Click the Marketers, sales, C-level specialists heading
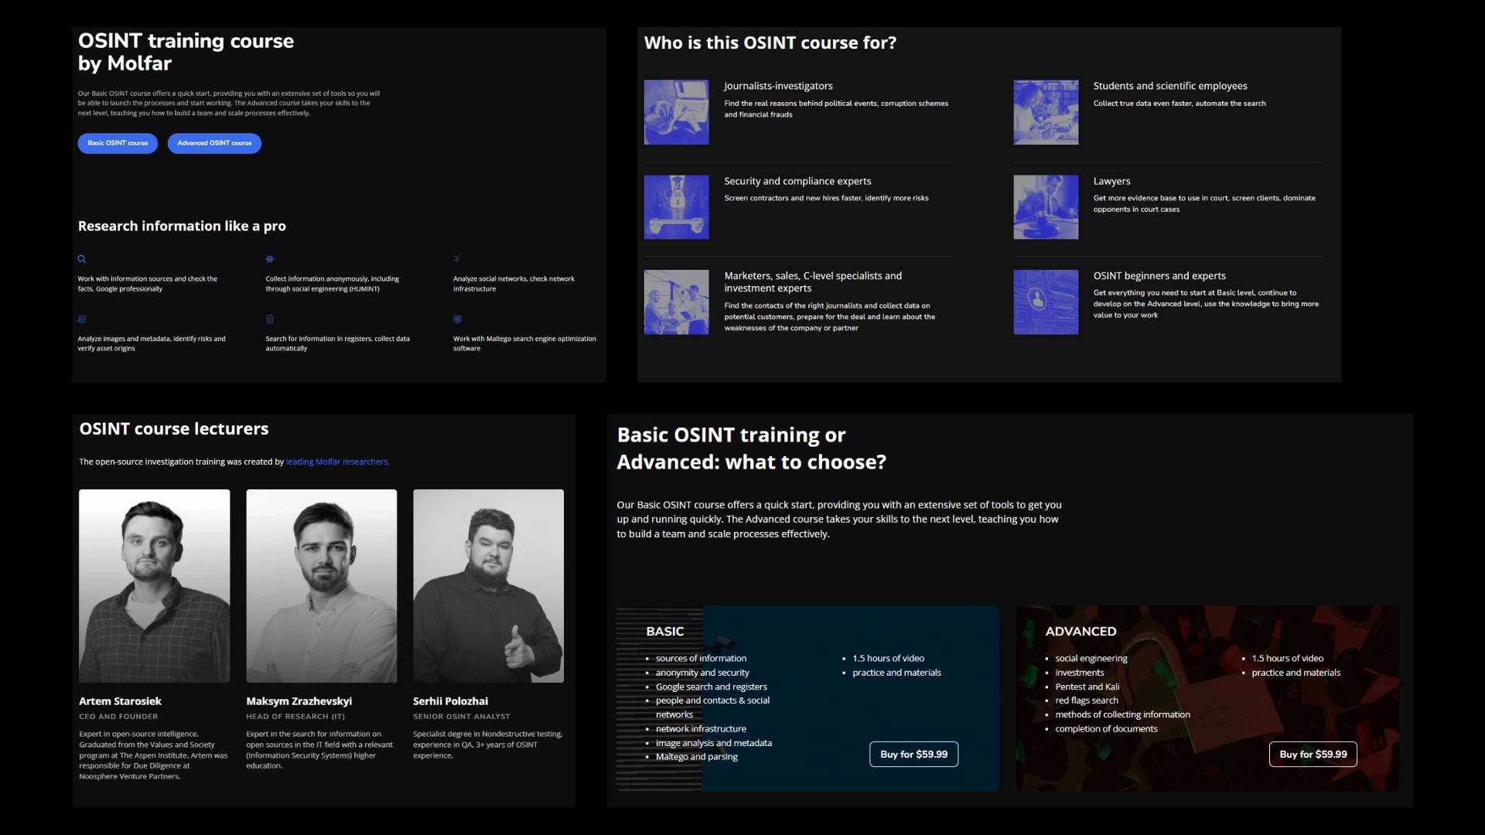Viewport: 1485px width, 835px height. click(x=813, y=282)
